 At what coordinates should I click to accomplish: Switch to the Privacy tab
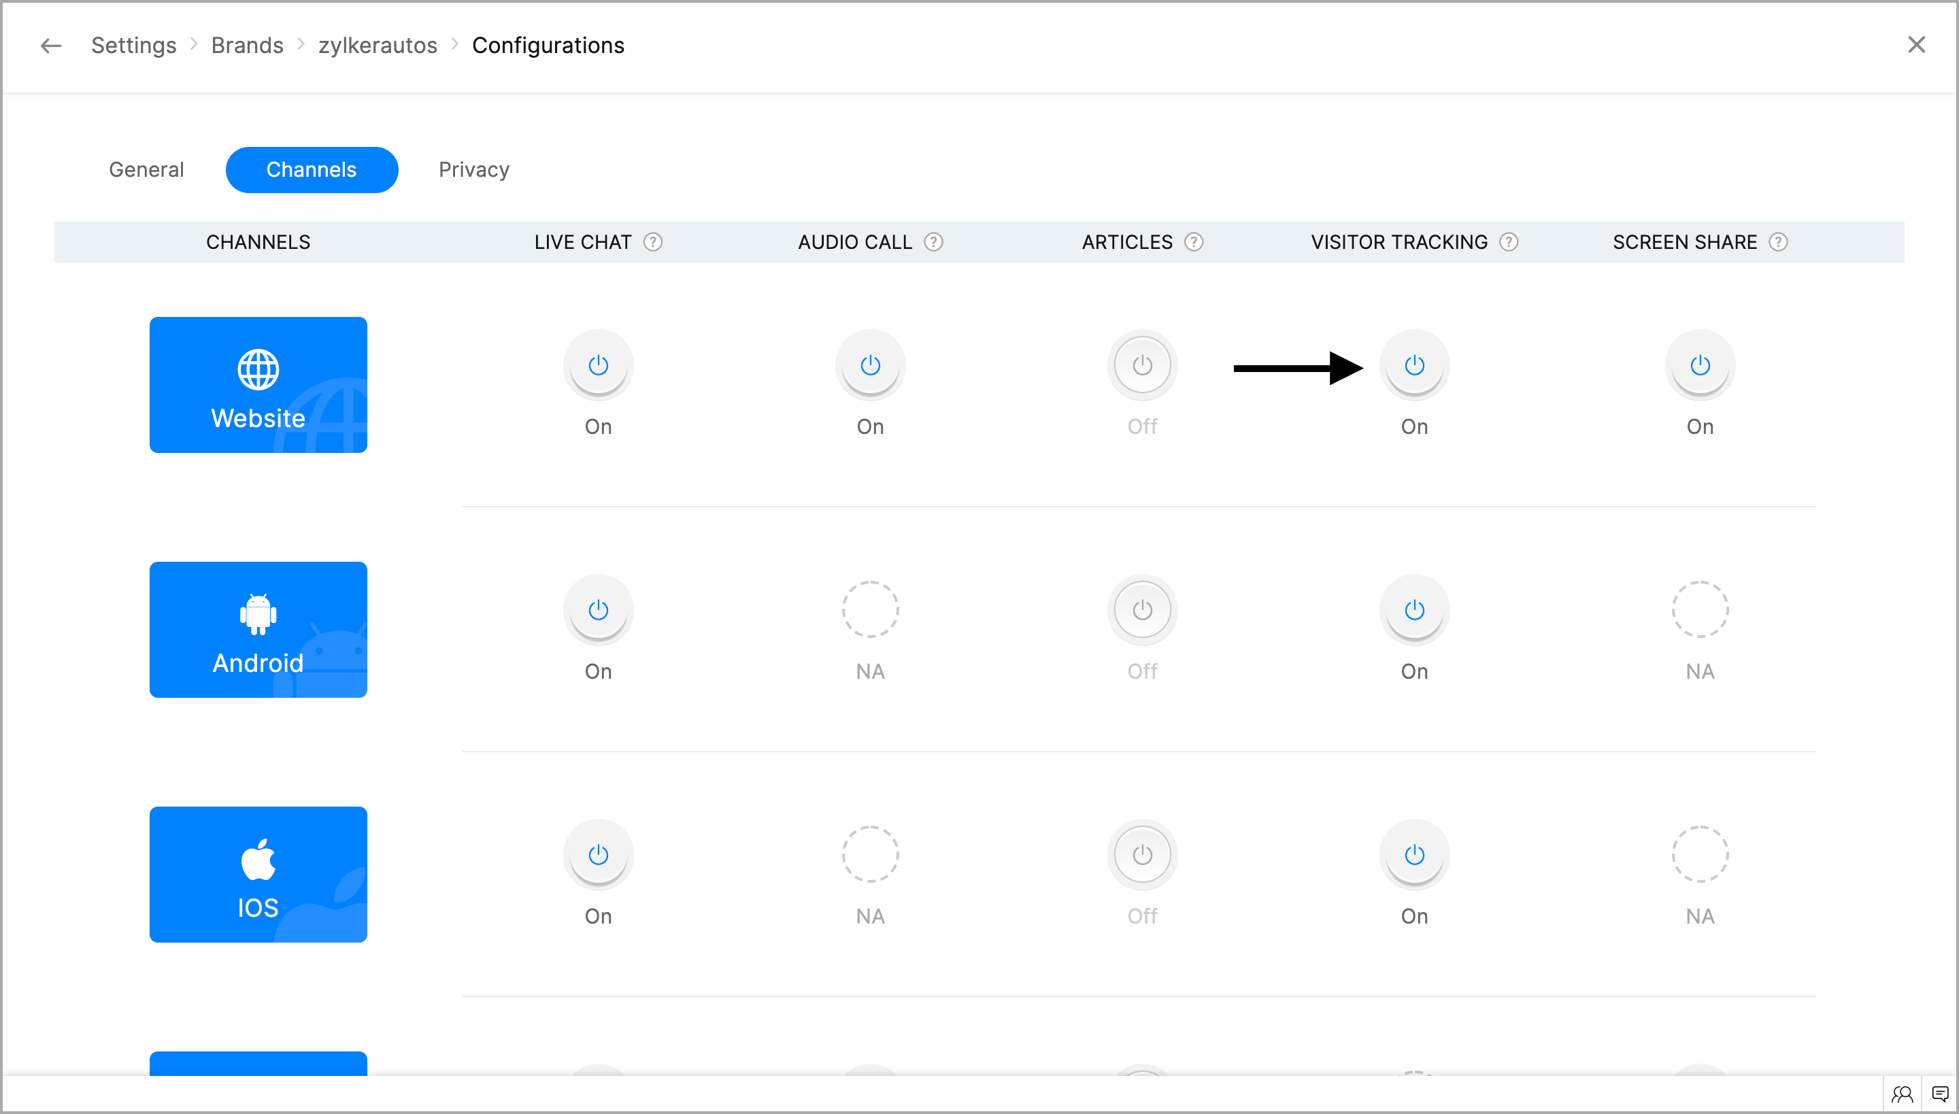pyautogui.click(x=473, y=170)
